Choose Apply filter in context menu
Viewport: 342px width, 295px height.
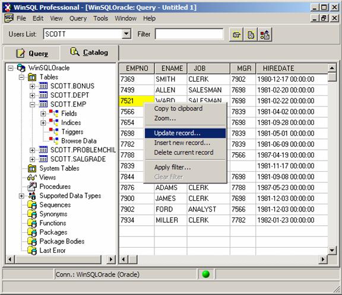click(185, 167)
